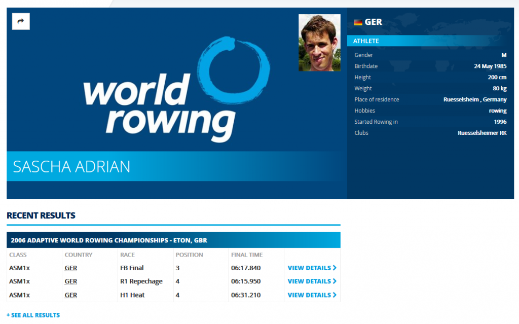Click the share arrow icon

(21, 21)
